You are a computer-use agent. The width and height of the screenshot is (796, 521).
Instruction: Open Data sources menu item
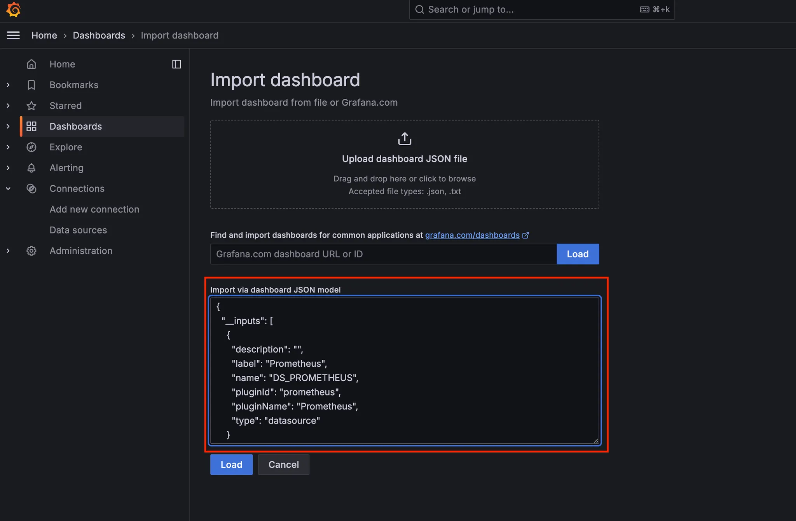point(78,230)
